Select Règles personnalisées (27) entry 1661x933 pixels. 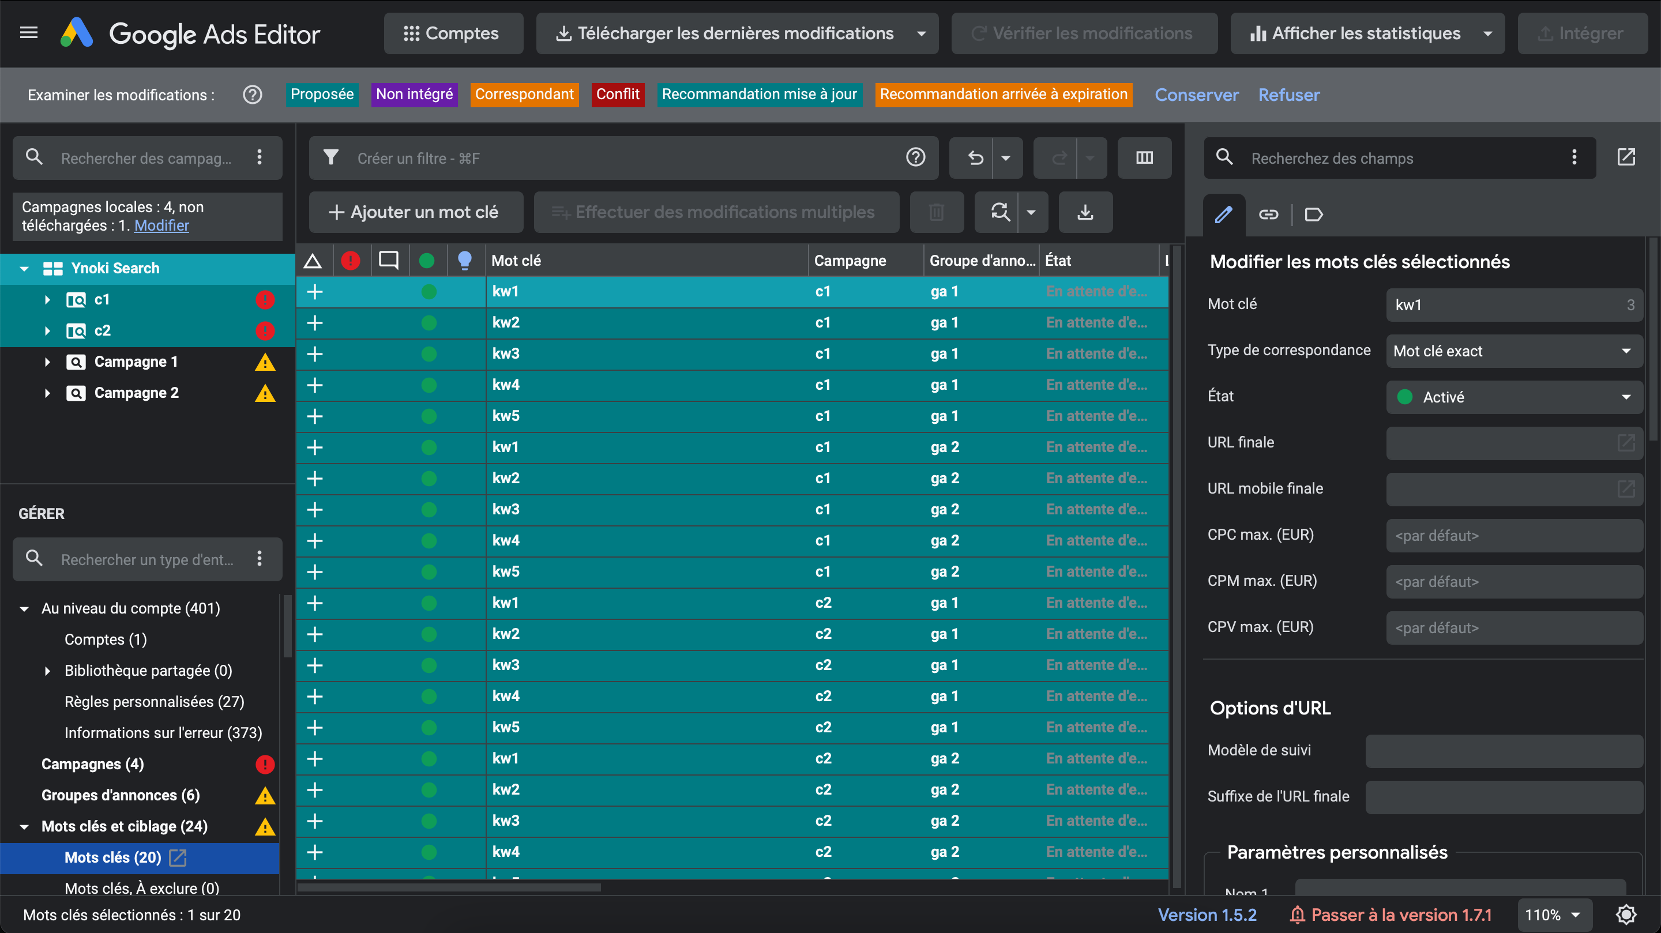coord(154,702)
